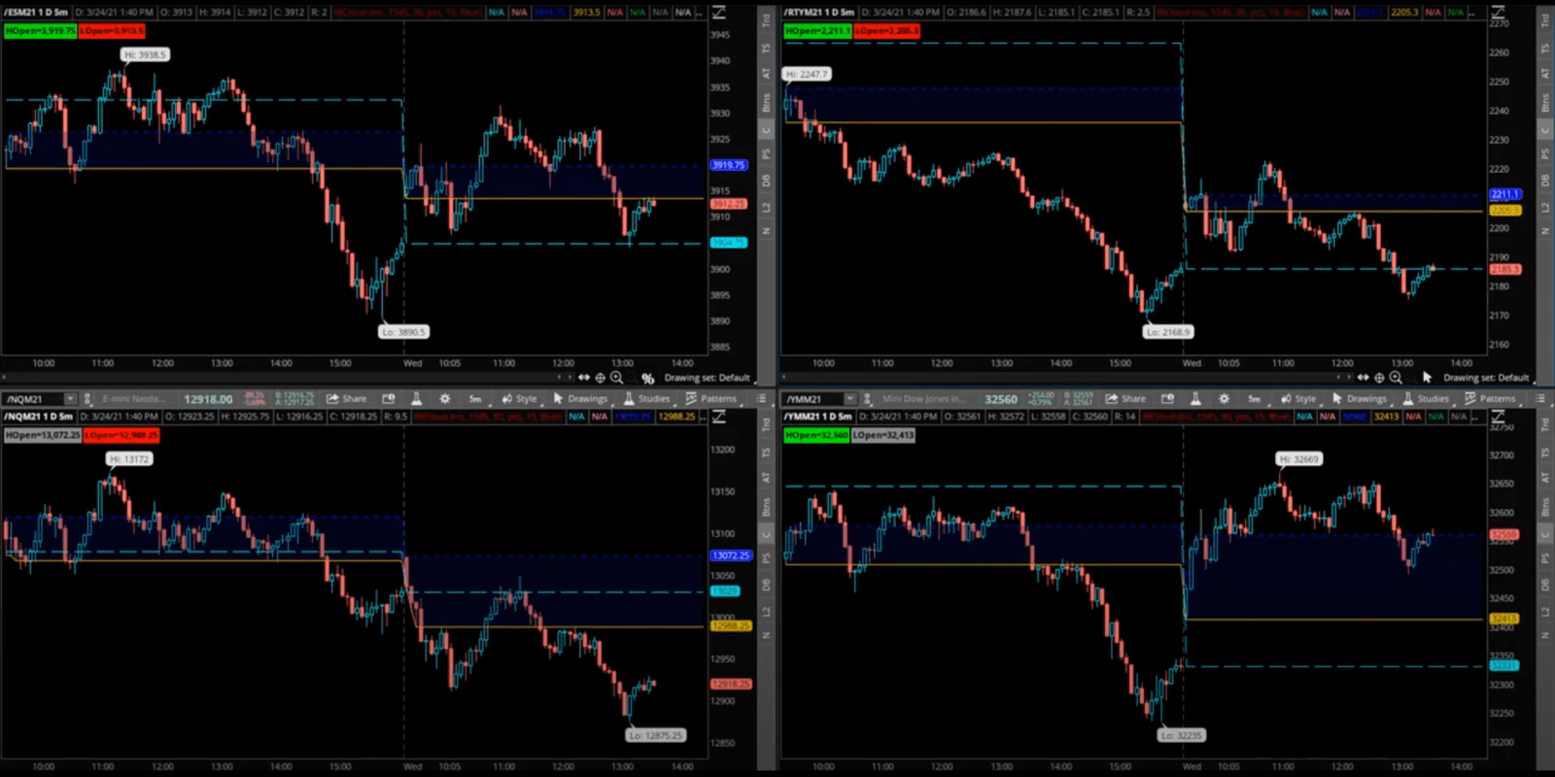Screen dimensions: 1555x777
Task: Select pointer tool under /RTYM21 chart
Action: pyautogui.click(x=1428, y=377)
